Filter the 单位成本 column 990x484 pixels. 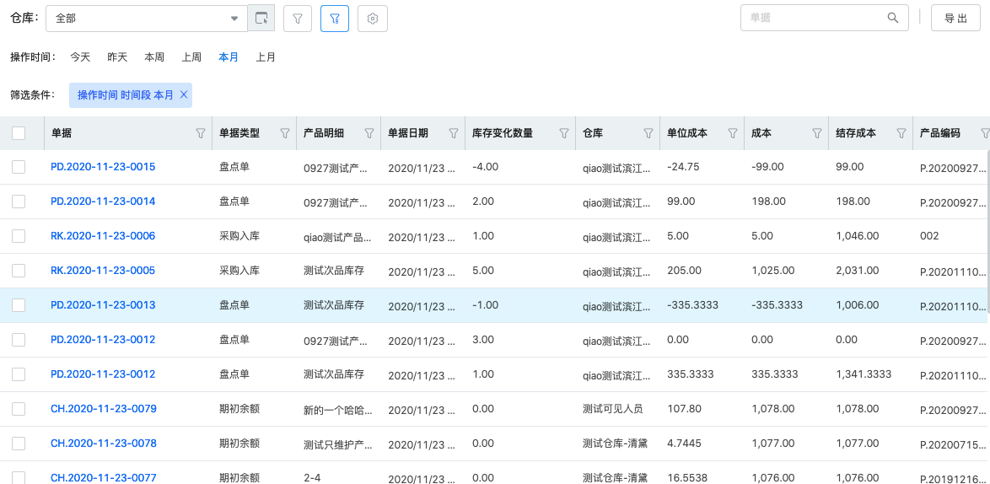pos(733,133)
